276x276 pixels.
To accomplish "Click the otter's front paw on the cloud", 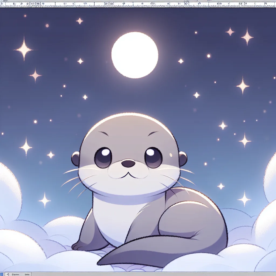I will (x=80, y=246).
